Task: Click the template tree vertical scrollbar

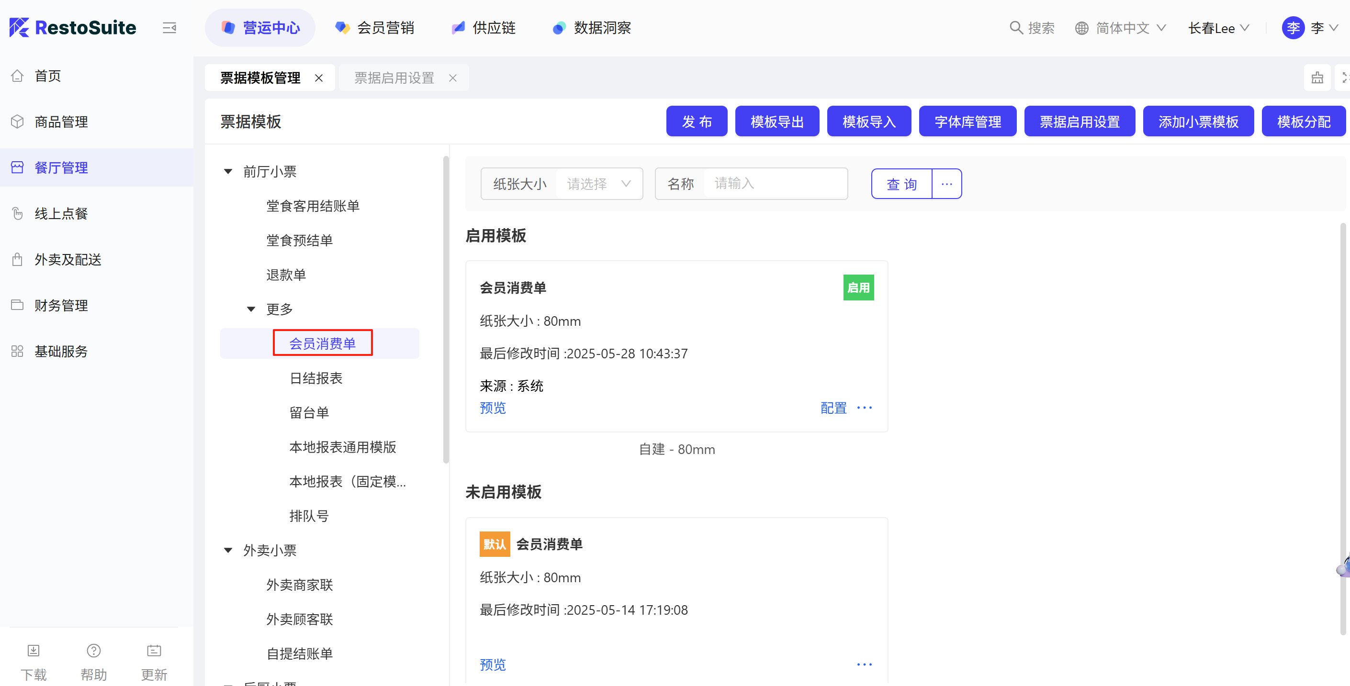Action: (446, 309)
